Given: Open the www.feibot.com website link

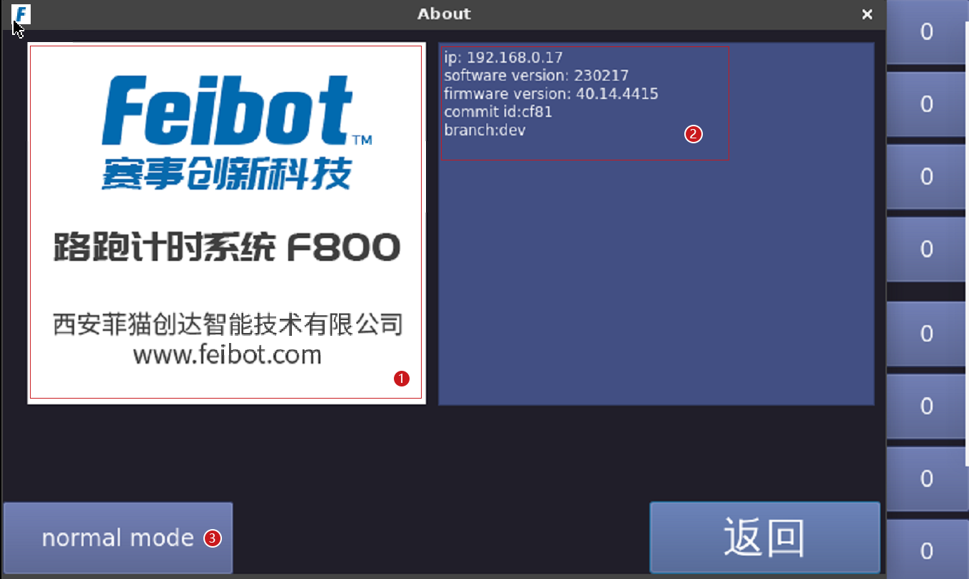Looking at the screenshot, I should coord(227,354).
